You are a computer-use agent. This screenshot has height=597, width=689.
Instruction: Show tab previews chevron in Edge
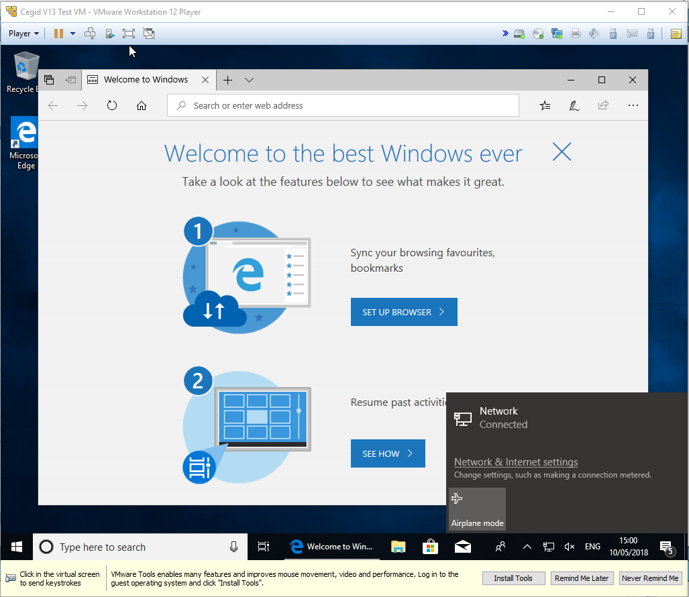(x=249, y=80)
